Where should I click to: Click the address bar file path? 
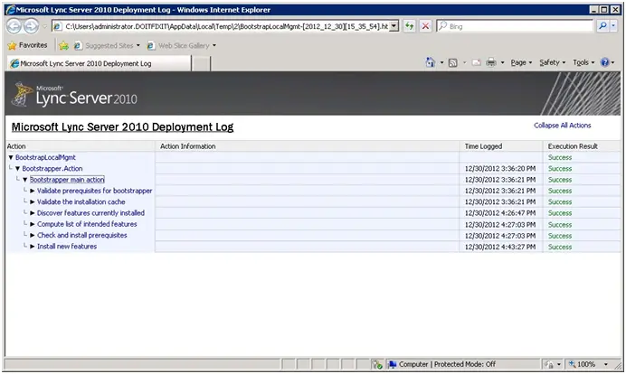pos(226,26)
